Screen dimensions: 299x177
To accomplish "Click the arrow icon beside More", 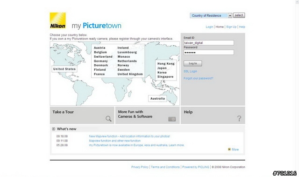I will (x=229, y=149).
